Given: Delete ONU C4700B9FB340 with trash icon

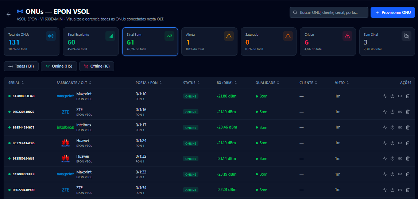Looking at the screenshot, I should pyautogui.click(x=407, y=96).
